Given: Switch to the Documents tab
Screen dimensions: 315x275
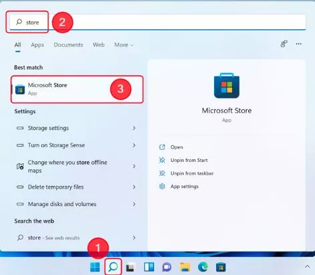Looking at the screenshot, I should pyautogui.click(x=68, y=45).
